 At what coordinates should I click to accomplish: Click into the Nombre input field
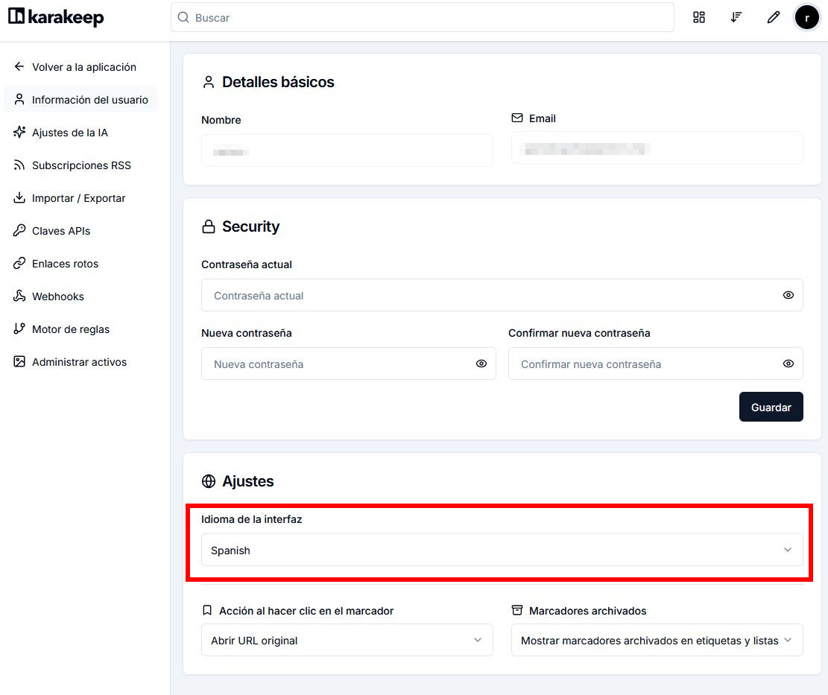point(347,151)
